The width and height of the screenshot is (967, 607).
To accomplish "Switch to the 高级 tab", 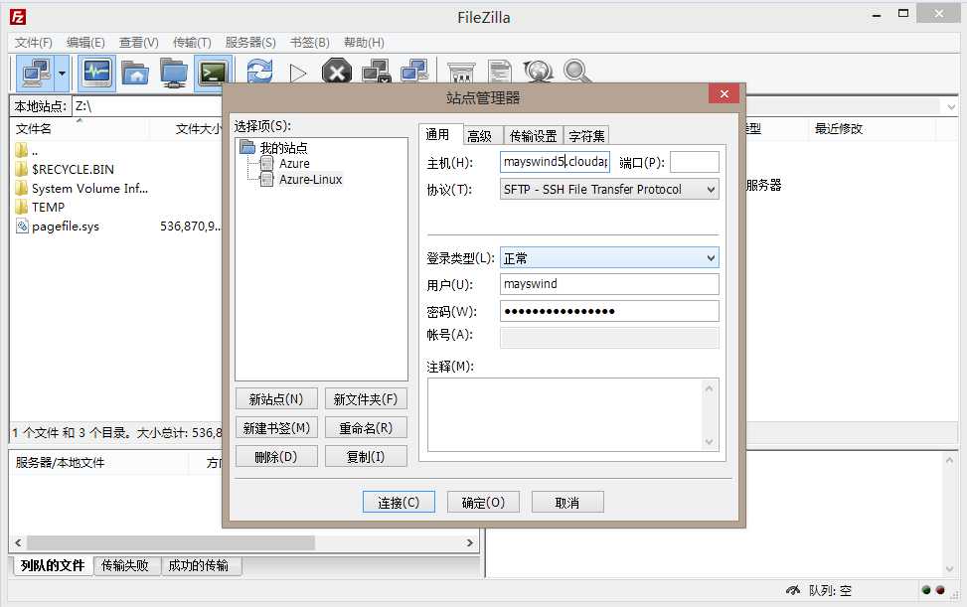I will click(482, 134).
